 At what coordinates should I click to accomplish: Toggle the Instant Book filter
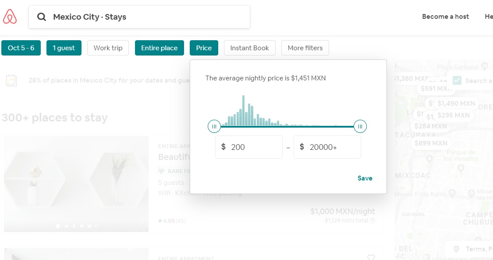coord(249,48)
